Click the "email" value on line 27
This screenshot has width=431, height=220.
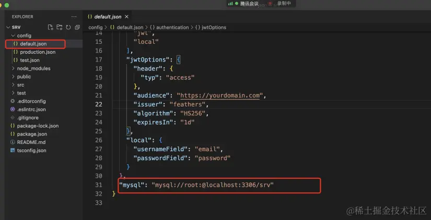pos(207,149)
